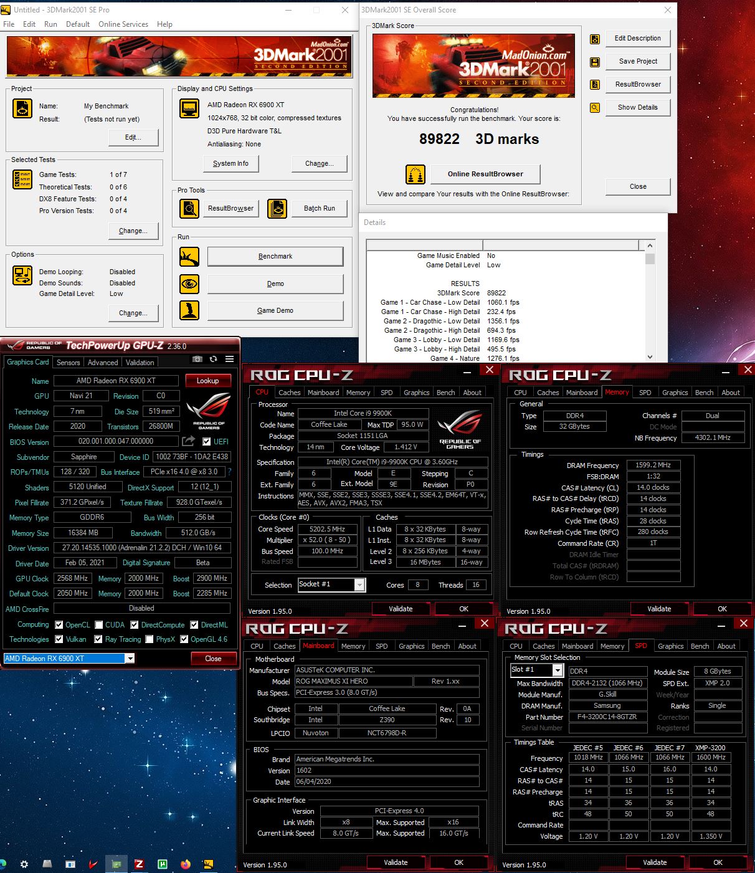Open the Bench tab in the CPU-Z Memory window
Screen dimensions: 755x873
click(704, 393)
